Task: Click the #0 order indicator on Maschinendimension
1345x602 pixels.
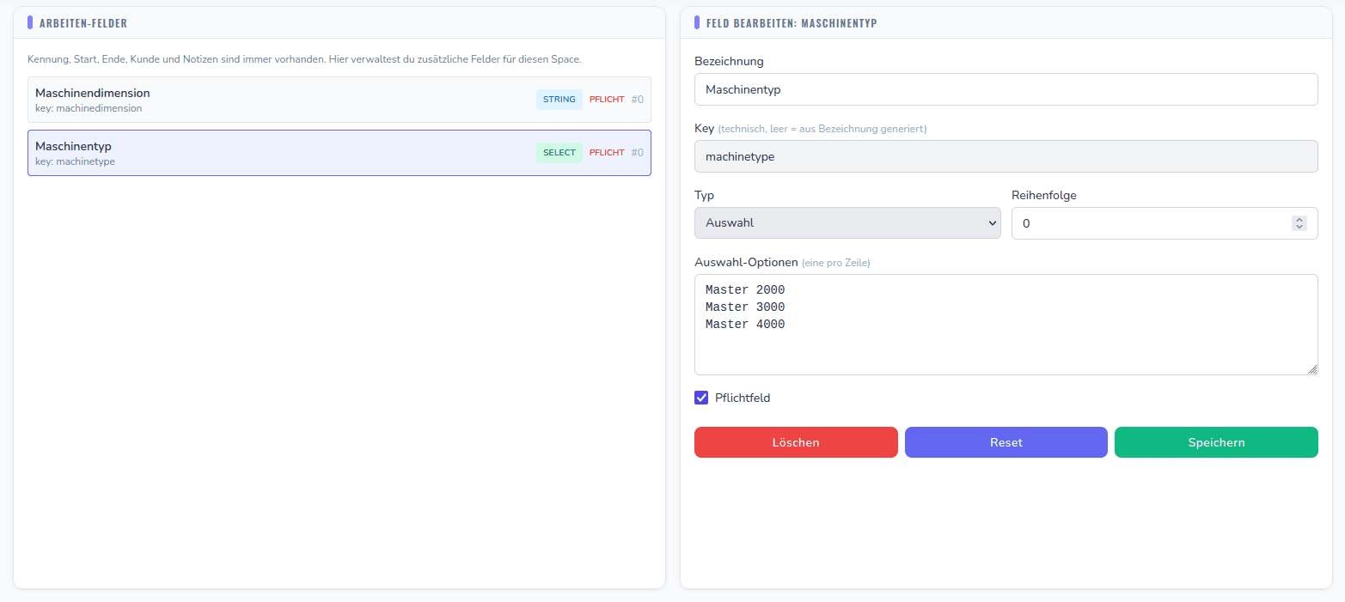Action: [638, 99]
